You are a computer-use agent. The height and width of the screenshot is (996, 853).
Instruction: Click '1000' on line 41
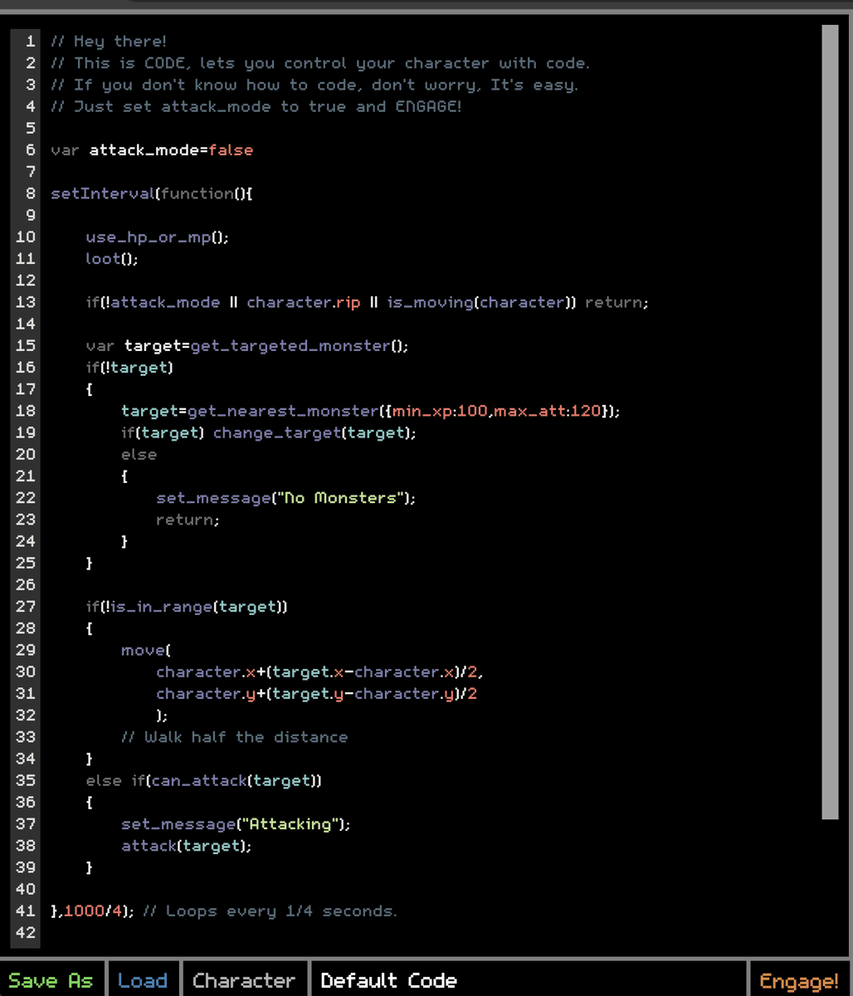(84, 911)
